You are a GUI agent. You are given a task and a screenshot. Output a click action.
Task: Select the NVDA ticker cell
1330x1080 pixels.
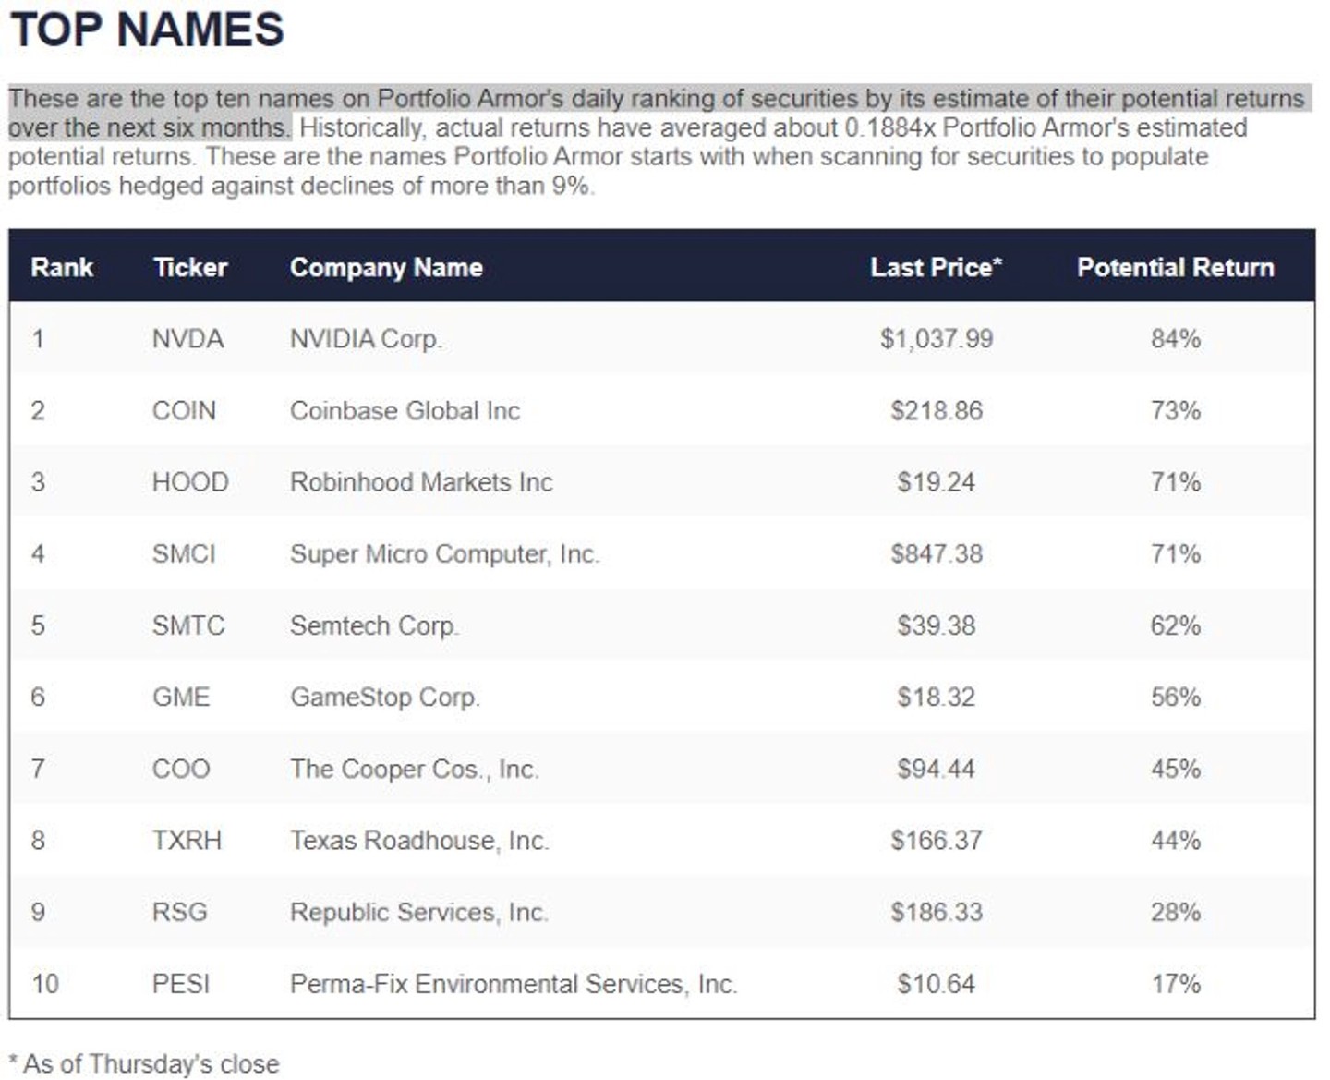pos(187,339)
